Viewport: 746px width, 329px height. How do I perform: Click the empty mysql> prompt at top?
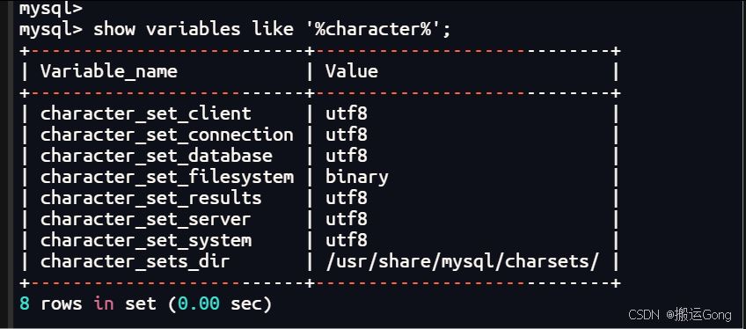[x=51, y=8]
